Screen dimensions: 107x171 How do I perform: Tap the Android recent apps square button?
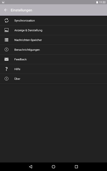coord(76,167)
